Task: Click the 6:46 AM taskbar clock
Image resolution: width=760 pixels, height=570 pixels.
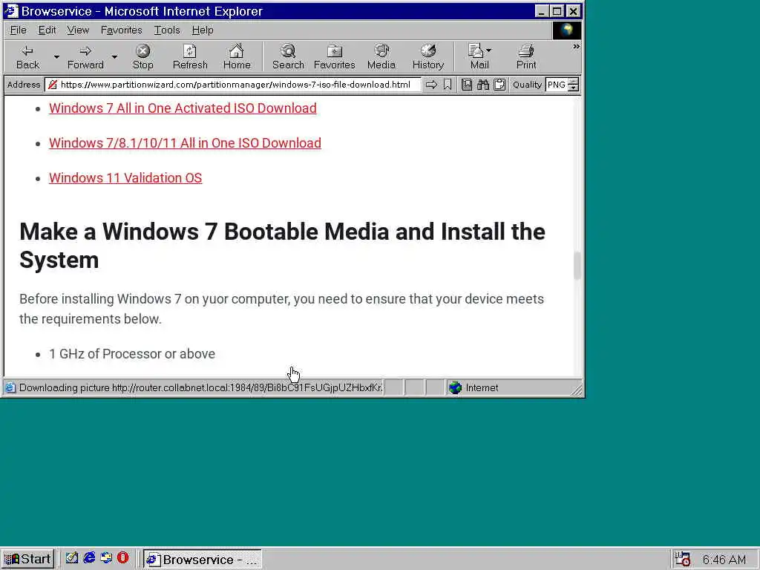Action: tap(724, 560)
